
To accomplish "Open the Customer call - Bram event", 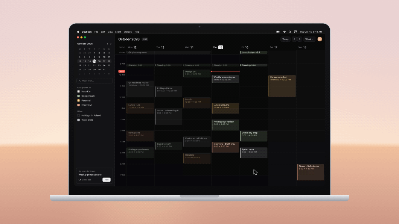I will (197, 141).
